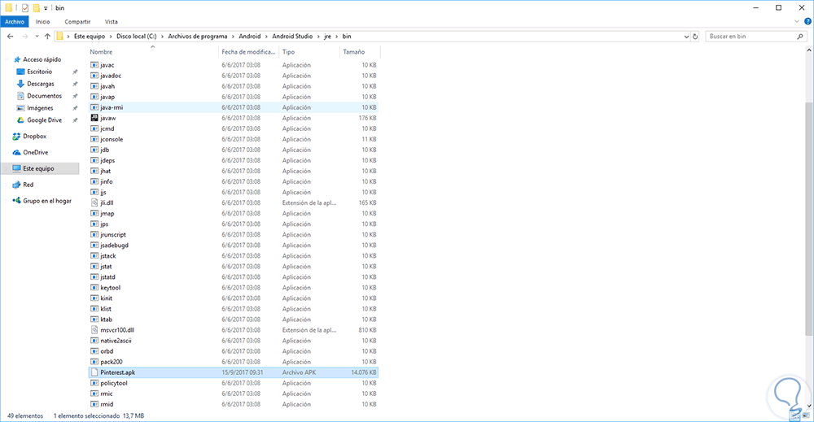814x422 pixels.
Task: Click the scroll down arrow of file list
Action: (809, 406)
